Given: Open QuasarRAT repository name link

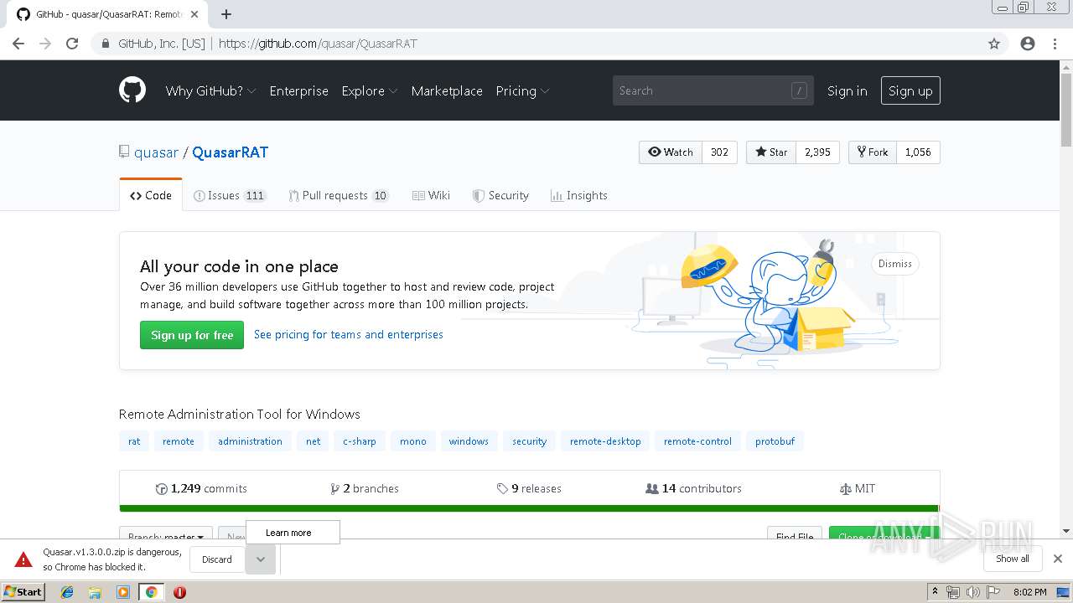Looking at the screenshot, I should (230, 152).
